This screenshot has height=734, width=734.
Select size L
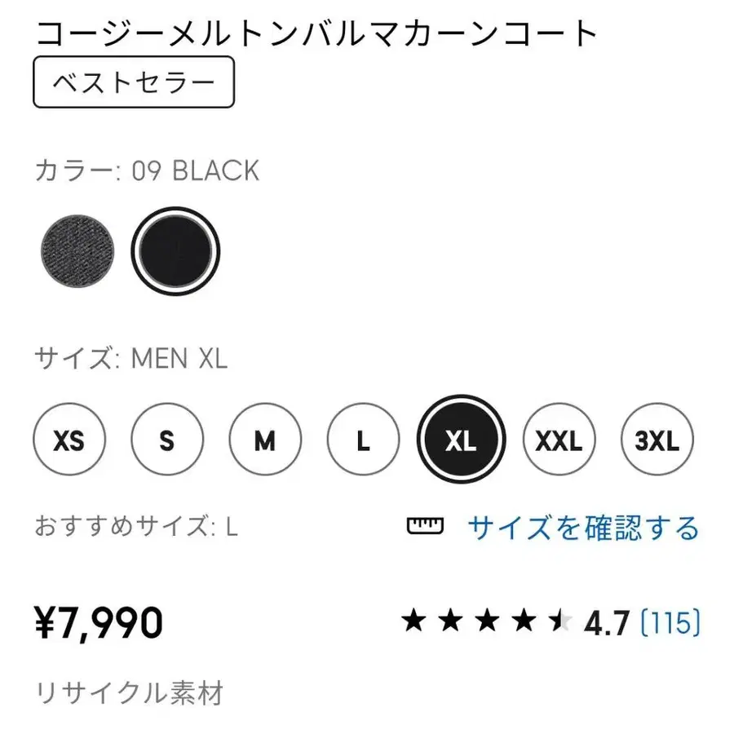[x=363, y=441]
